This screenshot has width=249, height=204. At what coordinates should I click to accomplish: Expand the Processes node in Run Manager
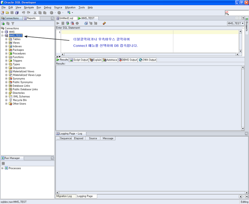pyautogui.click(x=2, y=168)
